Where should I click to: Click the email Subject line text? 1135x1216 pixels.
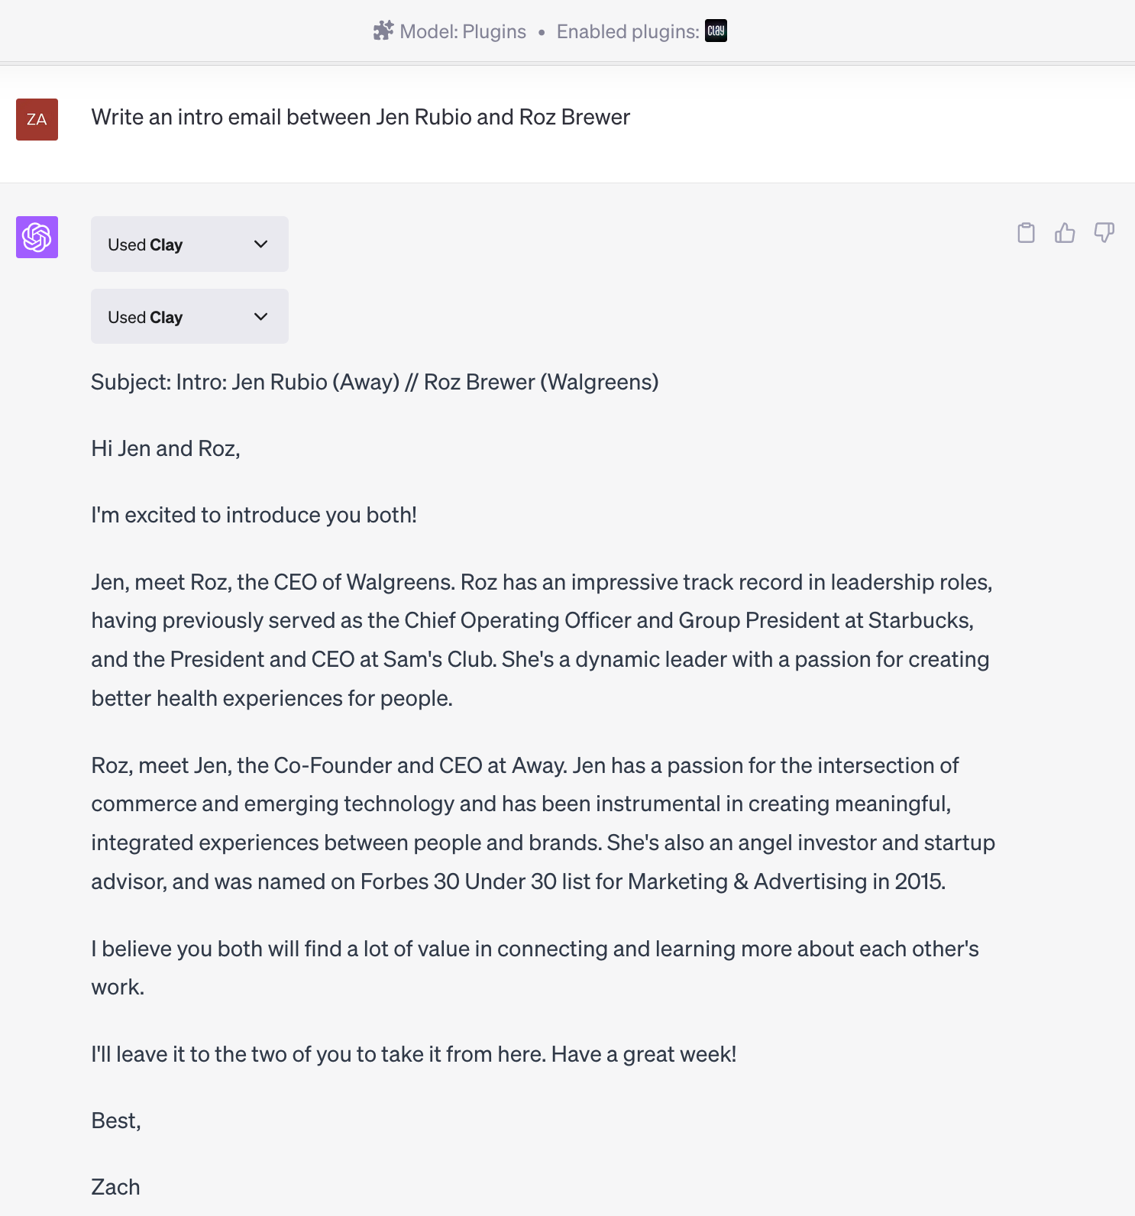tap(374, 382)
